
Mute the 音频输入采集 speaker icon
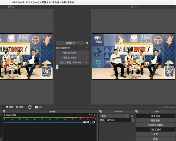pyautogui.click(x=89, y=122)
